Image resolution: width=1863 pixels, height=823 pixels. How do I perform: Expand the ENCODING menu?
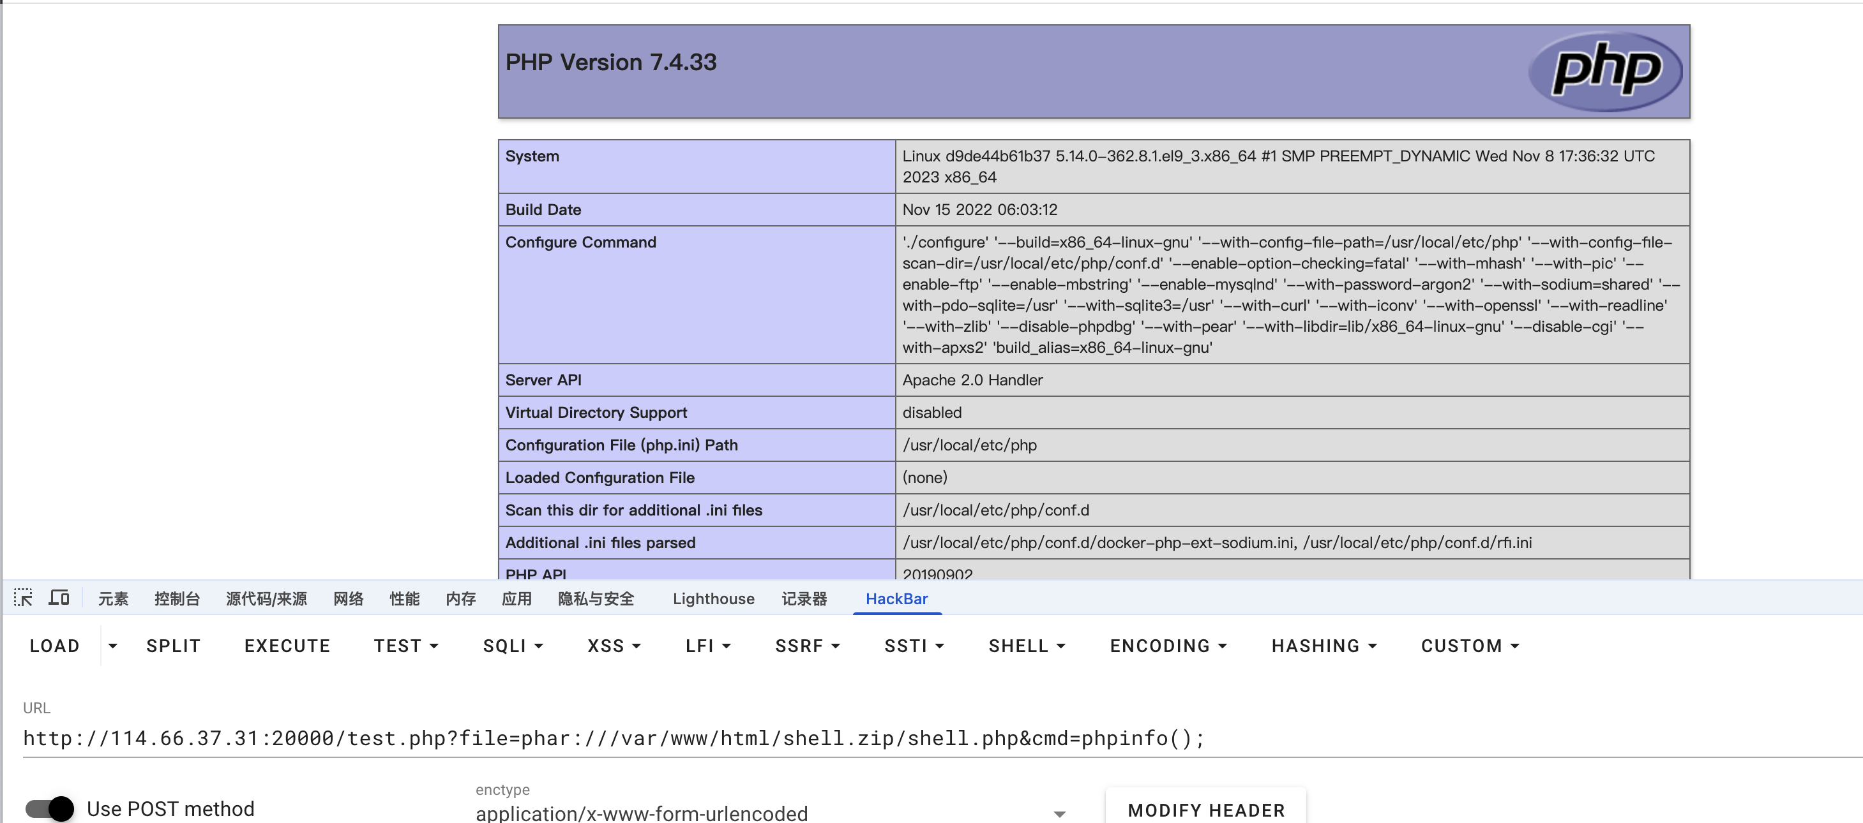pyautogui.click(x=1168, y=645)
